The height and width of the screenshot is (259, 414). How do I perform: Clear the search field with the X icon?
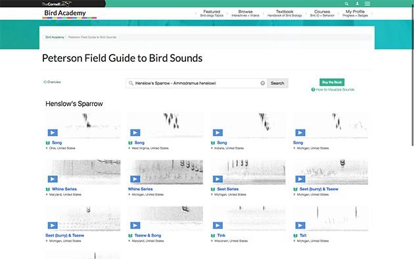pos(262,83)
